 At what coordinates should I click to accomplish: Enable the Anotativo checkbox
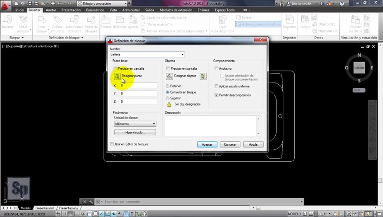coord(216,69)
